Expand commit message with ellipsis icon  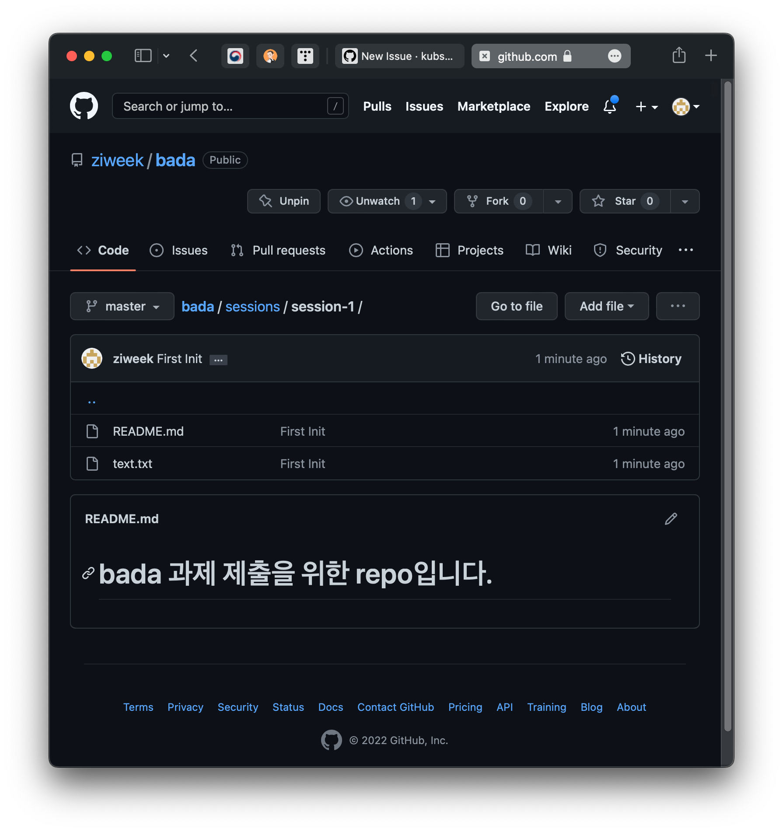[x=218, y=360]
